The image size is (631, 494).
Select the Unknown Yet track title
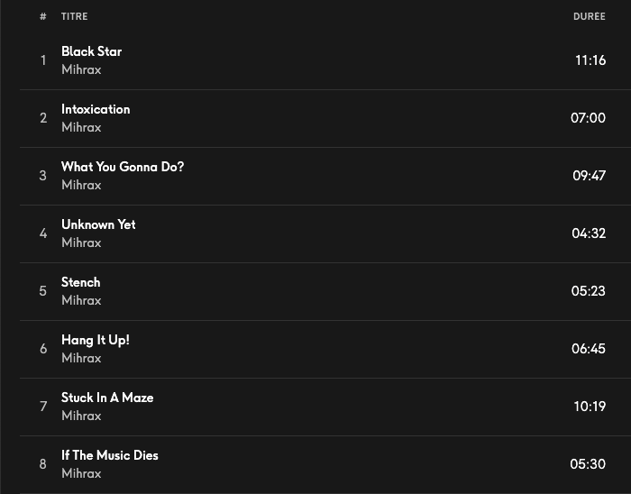98,224
